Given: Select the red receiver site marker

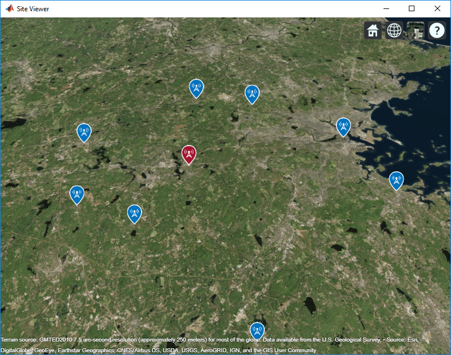Looking at the screenshot, I should tap(189, 155).
